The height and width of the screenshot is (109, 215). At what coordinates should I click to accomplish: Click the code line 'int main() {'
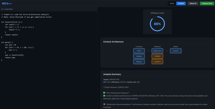coord(7,42)
